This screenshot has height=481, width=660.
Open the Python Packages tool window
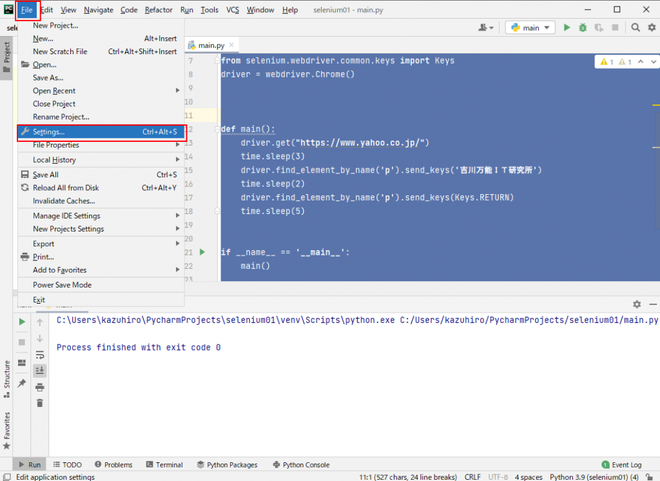pyautogui.click(x=227, y=464)
